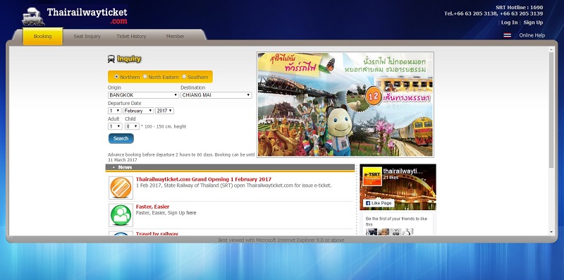564x280 pixels.
Task: Click the e-TSRT Facebook page logo
Action: pos(372,176)
